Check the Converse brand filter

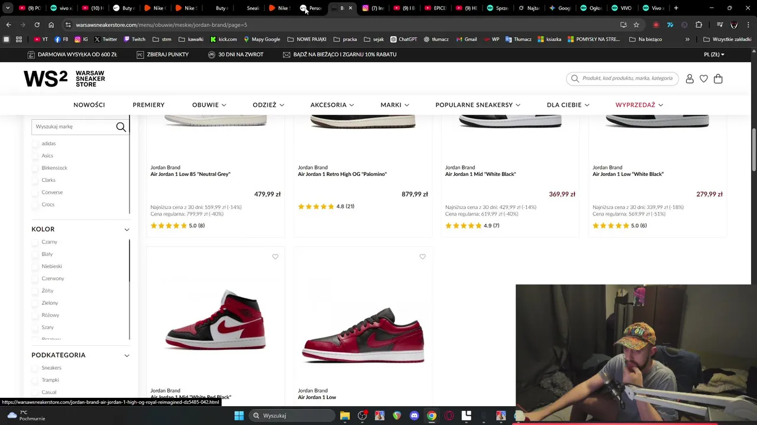pos(35,192)
